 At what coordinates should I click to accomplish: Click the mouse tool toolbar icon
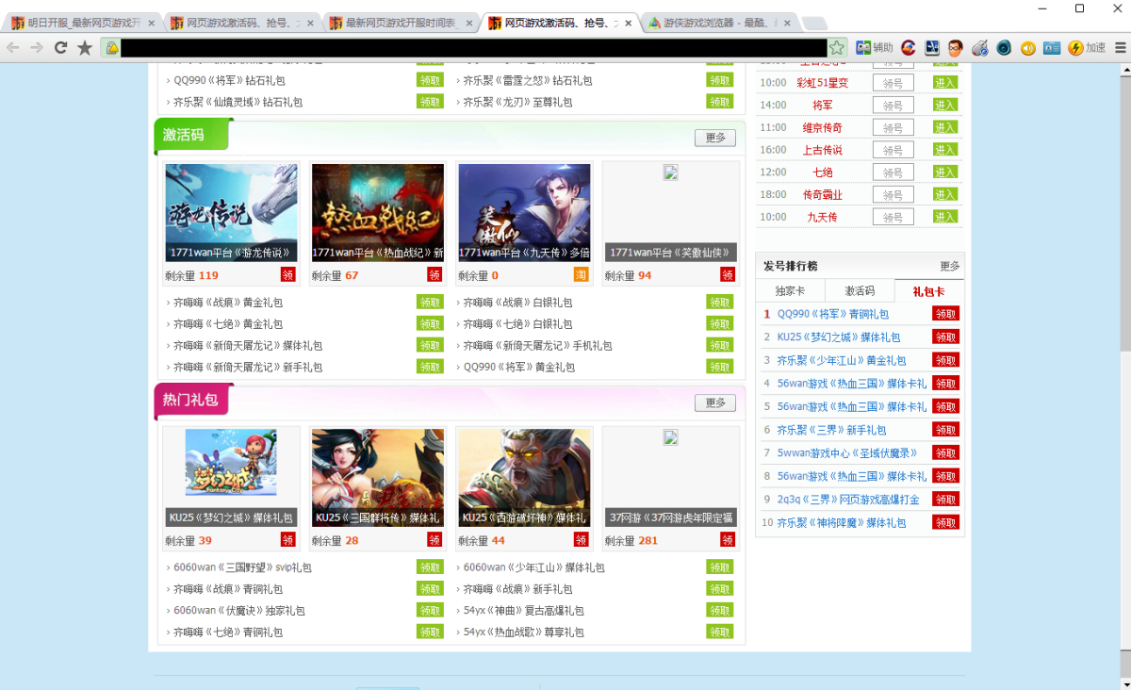point(980,47)
